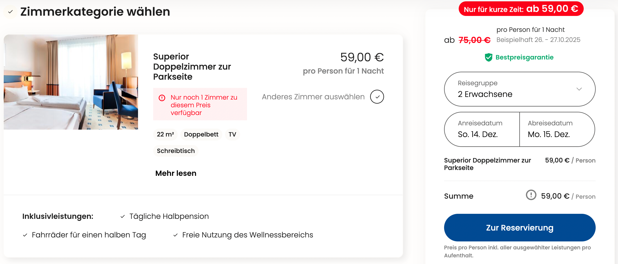Click the Doppelbett amenity tag
The image size is (618, 264).
tap(201, 134)
